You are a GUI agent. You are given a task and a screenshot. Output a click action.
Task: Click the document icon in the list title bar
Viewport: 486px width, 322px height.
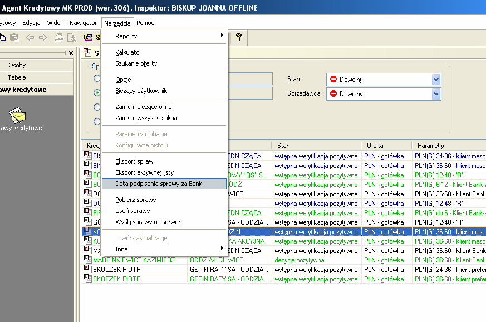(x=87, y=53)
